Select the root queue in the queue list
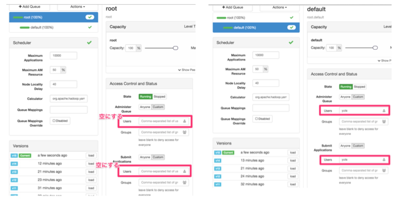This screenshot has height=209, width=404. tap(47, 17)
